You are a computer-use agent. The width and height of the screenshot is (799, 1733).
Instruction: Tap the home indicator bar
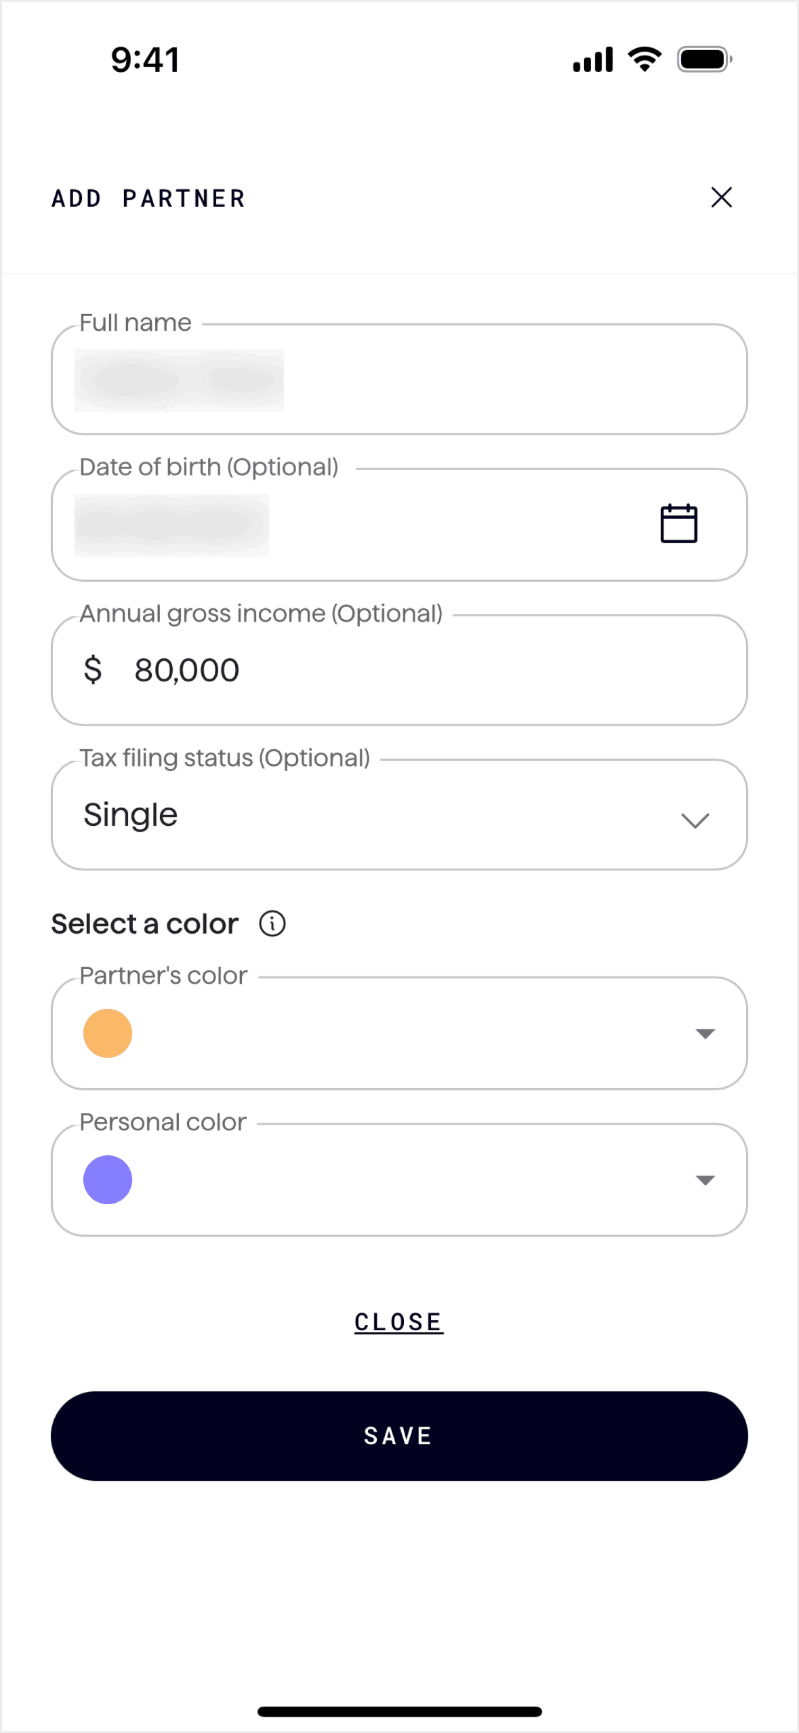pyautogui.click(x=399, y=1711)
